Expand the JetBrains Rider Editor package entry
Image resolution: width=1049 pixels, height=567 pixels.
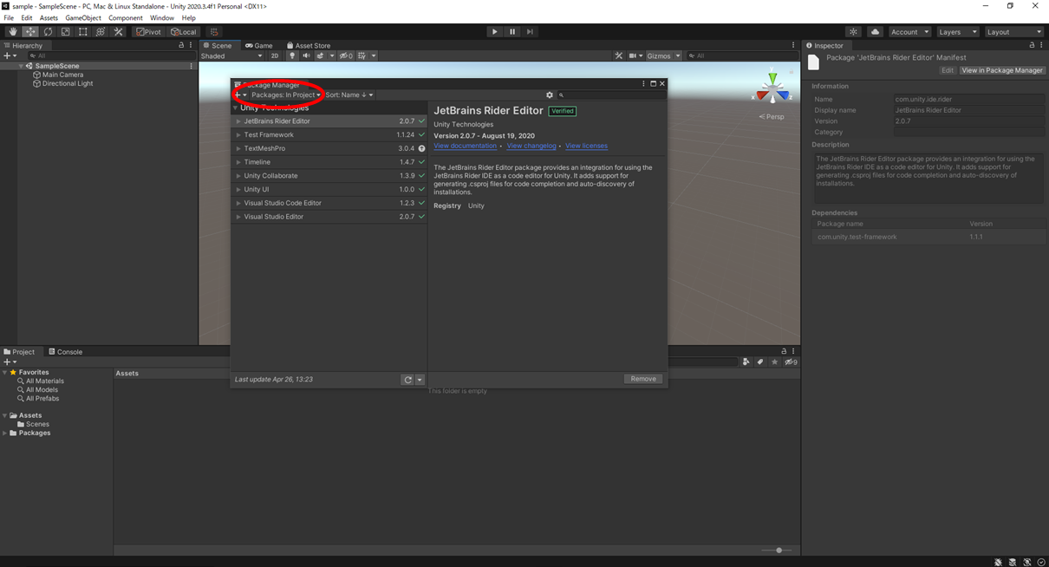pyautogui.click(x=238, y=121)
